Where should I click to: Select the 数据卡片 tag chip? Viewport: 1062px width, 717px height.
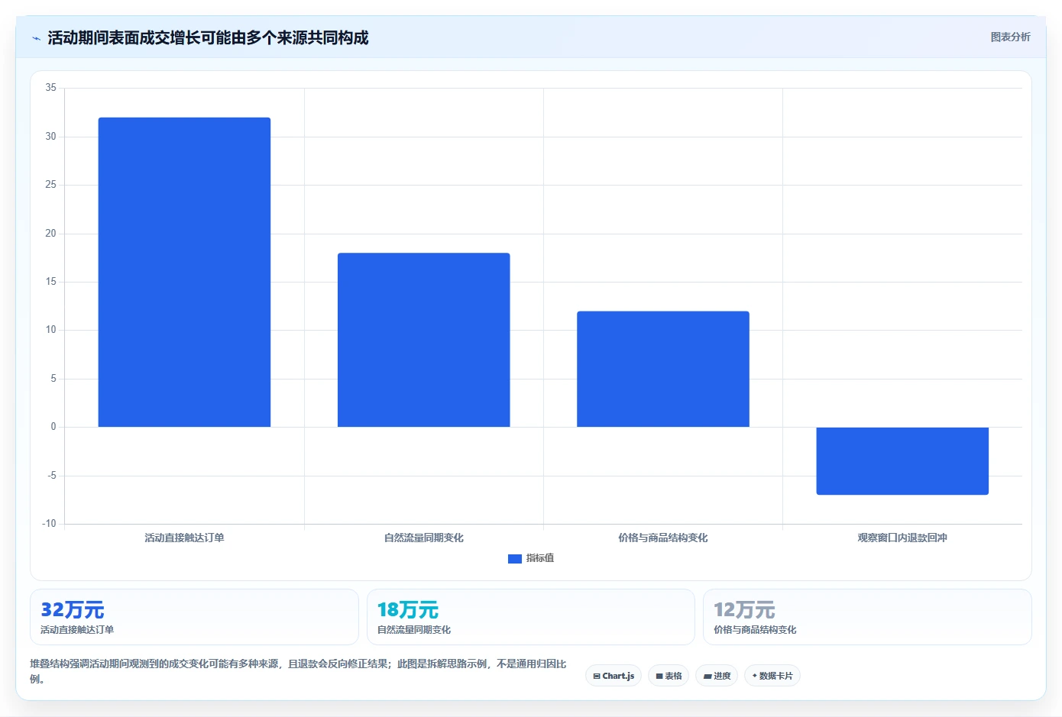[x=772, y=676]
